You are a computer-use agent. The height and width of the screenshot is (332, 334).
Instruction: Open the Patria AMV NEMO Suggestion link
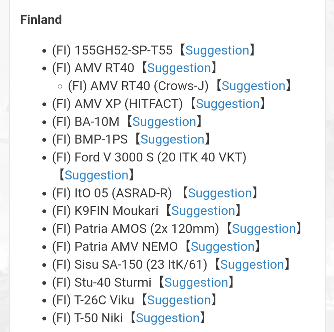pyautogui.click(x=223, y=247)
